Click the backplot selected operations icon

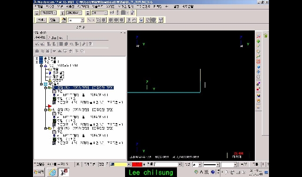pos(61,44)
